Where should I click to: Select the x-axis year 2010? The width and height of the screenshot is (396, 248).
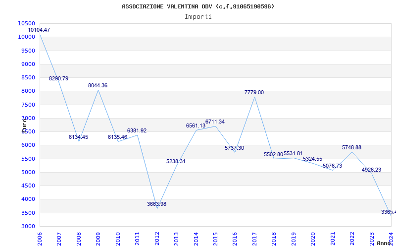(118, 239)
